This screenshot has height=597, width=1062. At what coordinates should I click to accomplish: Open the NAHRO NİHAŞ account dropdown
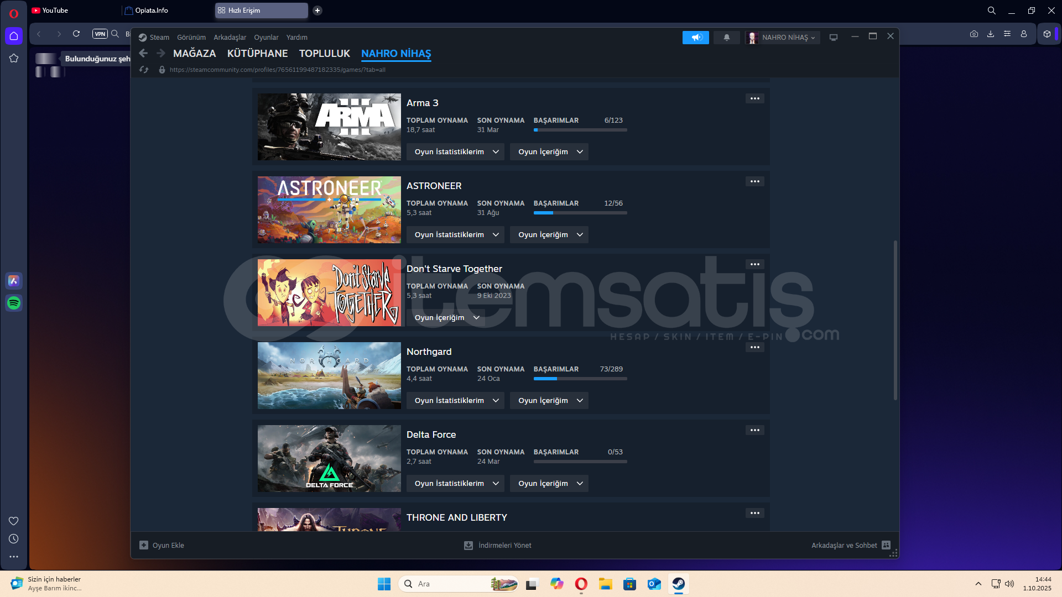782,38
